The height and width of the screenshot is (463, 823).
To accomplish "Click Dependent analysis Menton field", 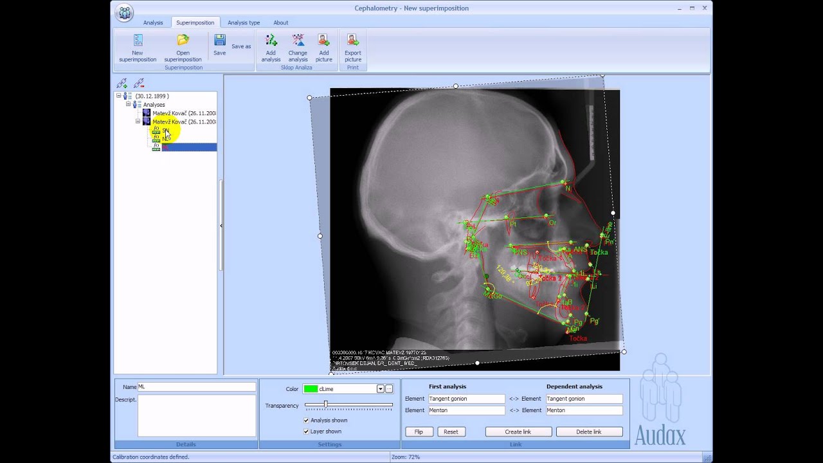I will pos(584,410).
